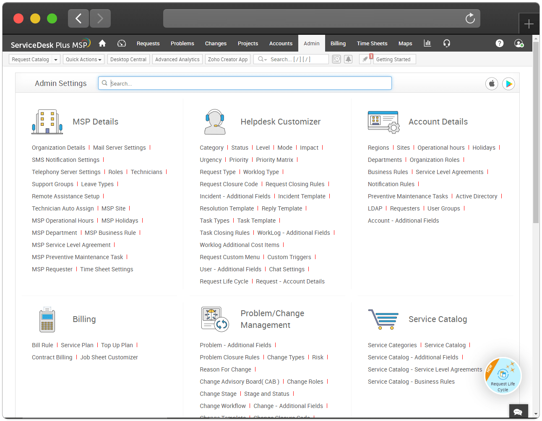542x421 pixels.
Task: Open the Accounts tab
Action: pos(281,43)
